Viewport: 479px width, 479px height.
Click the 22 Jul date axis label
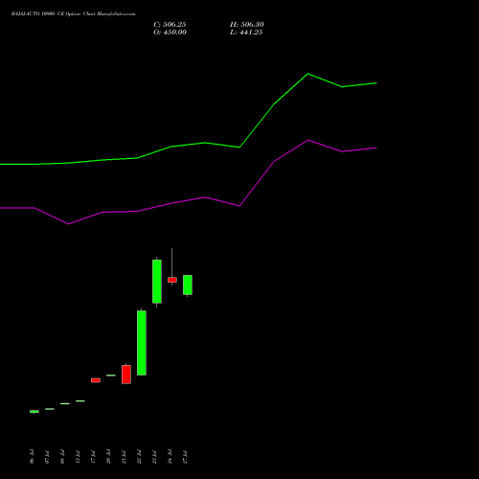pos(139,457)
